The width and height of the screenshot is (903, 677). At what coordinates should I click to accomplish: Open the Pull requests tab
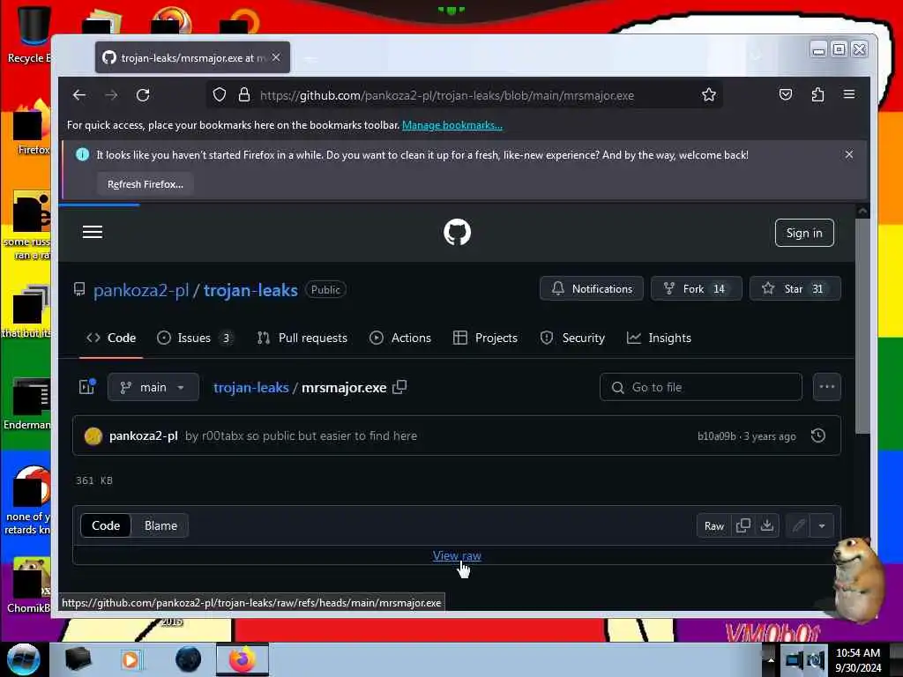(x=302, y=338)
